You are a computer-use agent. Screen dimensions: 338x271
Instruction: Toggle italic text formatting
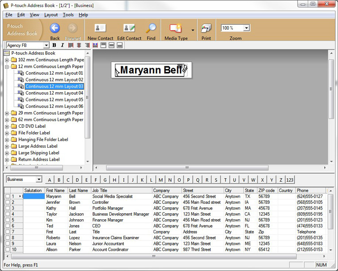(62, 46)
